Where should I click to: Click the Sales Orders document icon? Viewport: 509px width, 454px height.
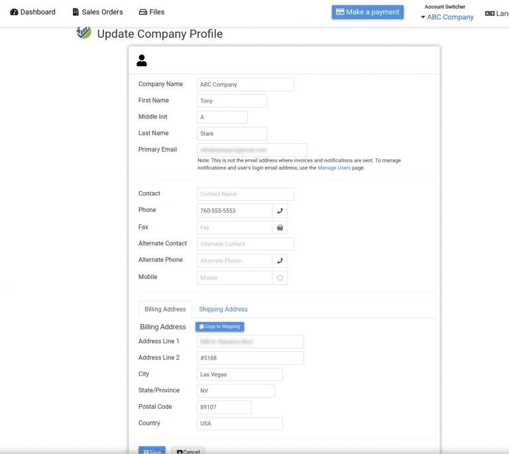coord(76,12)
